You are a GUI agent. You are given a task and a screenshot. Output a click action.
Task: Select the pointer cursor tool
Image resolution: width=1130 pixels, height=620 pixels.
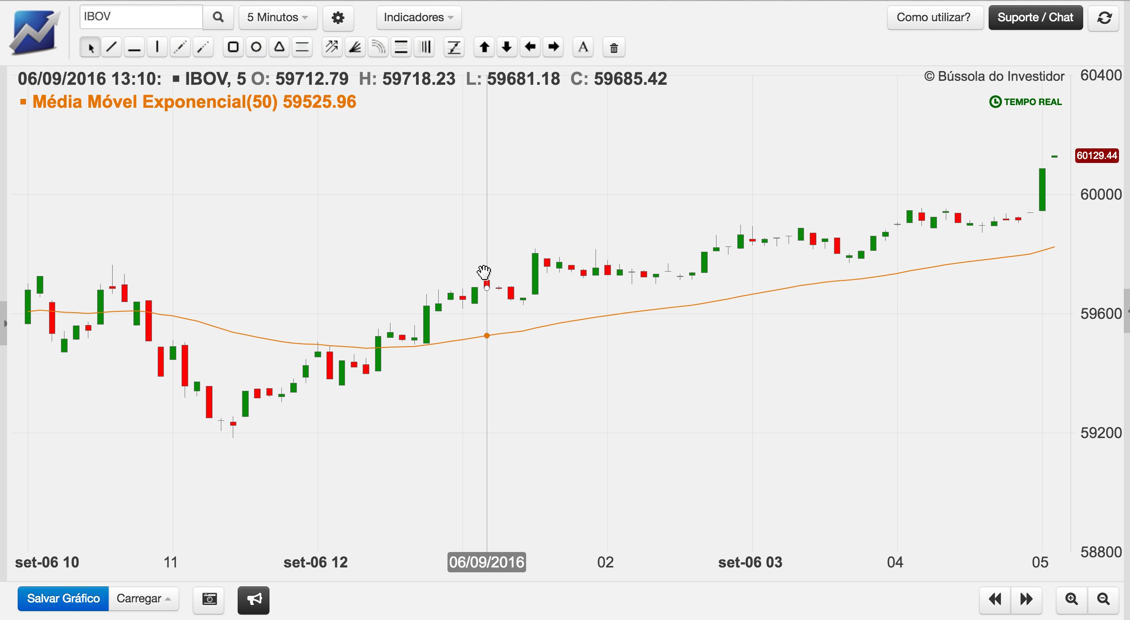pos(90,47)
